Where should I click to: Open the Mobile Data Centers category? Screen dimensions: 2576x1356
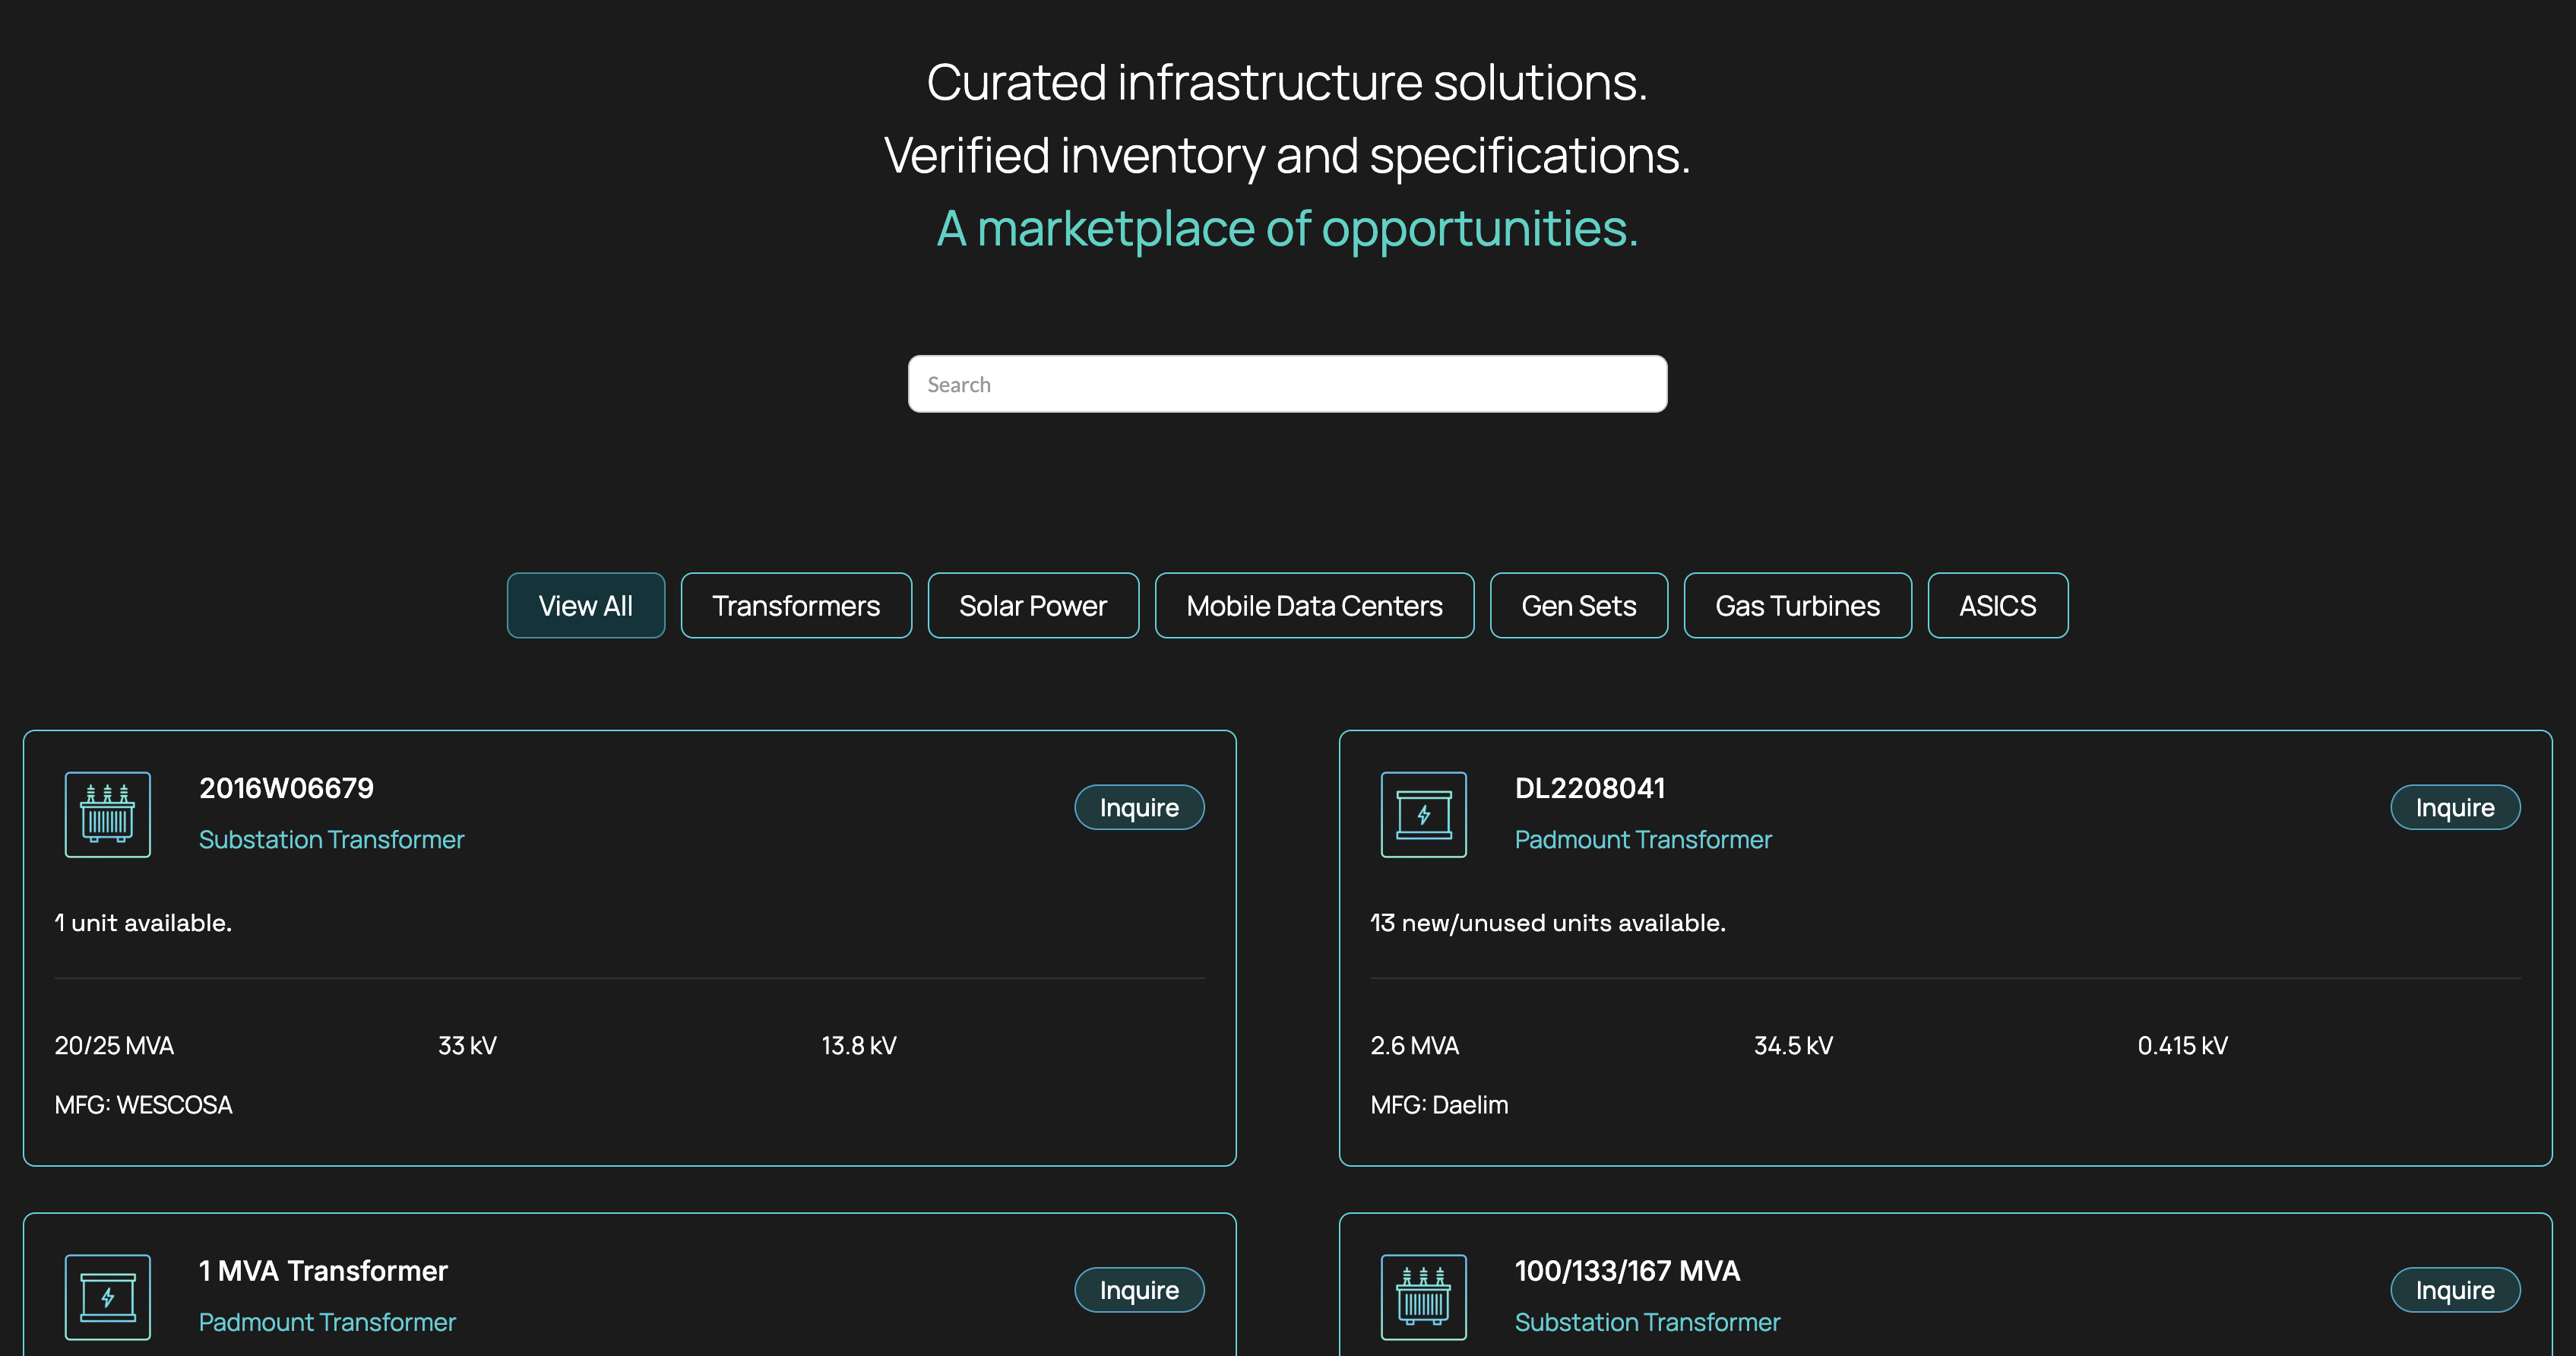(x=1314, y=605)
